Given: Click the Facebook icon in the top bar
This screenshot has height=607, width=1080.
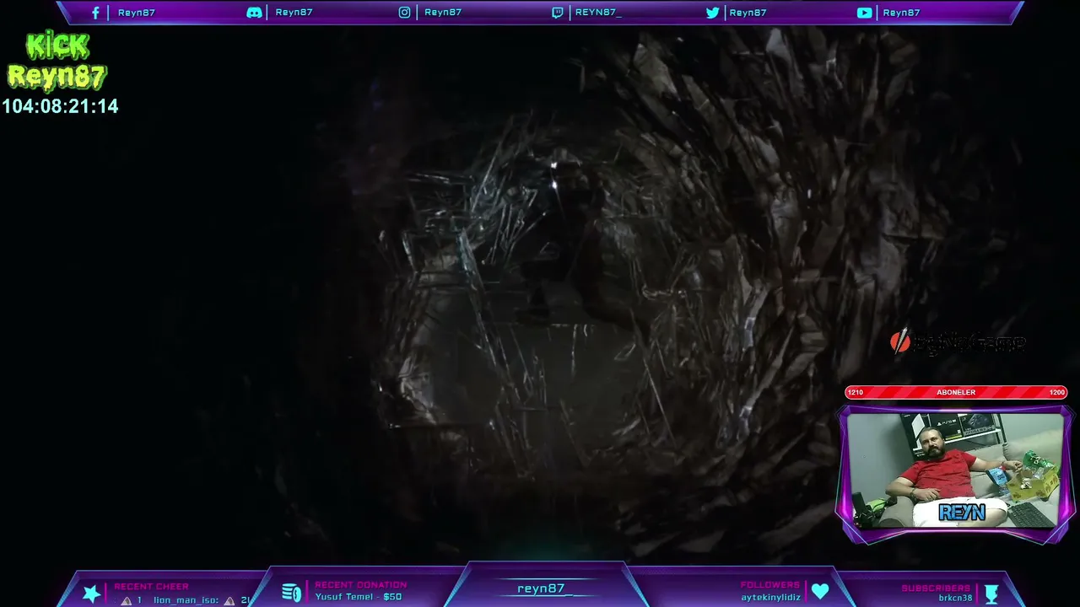Looking at the screenshot, I should (95, 13).
